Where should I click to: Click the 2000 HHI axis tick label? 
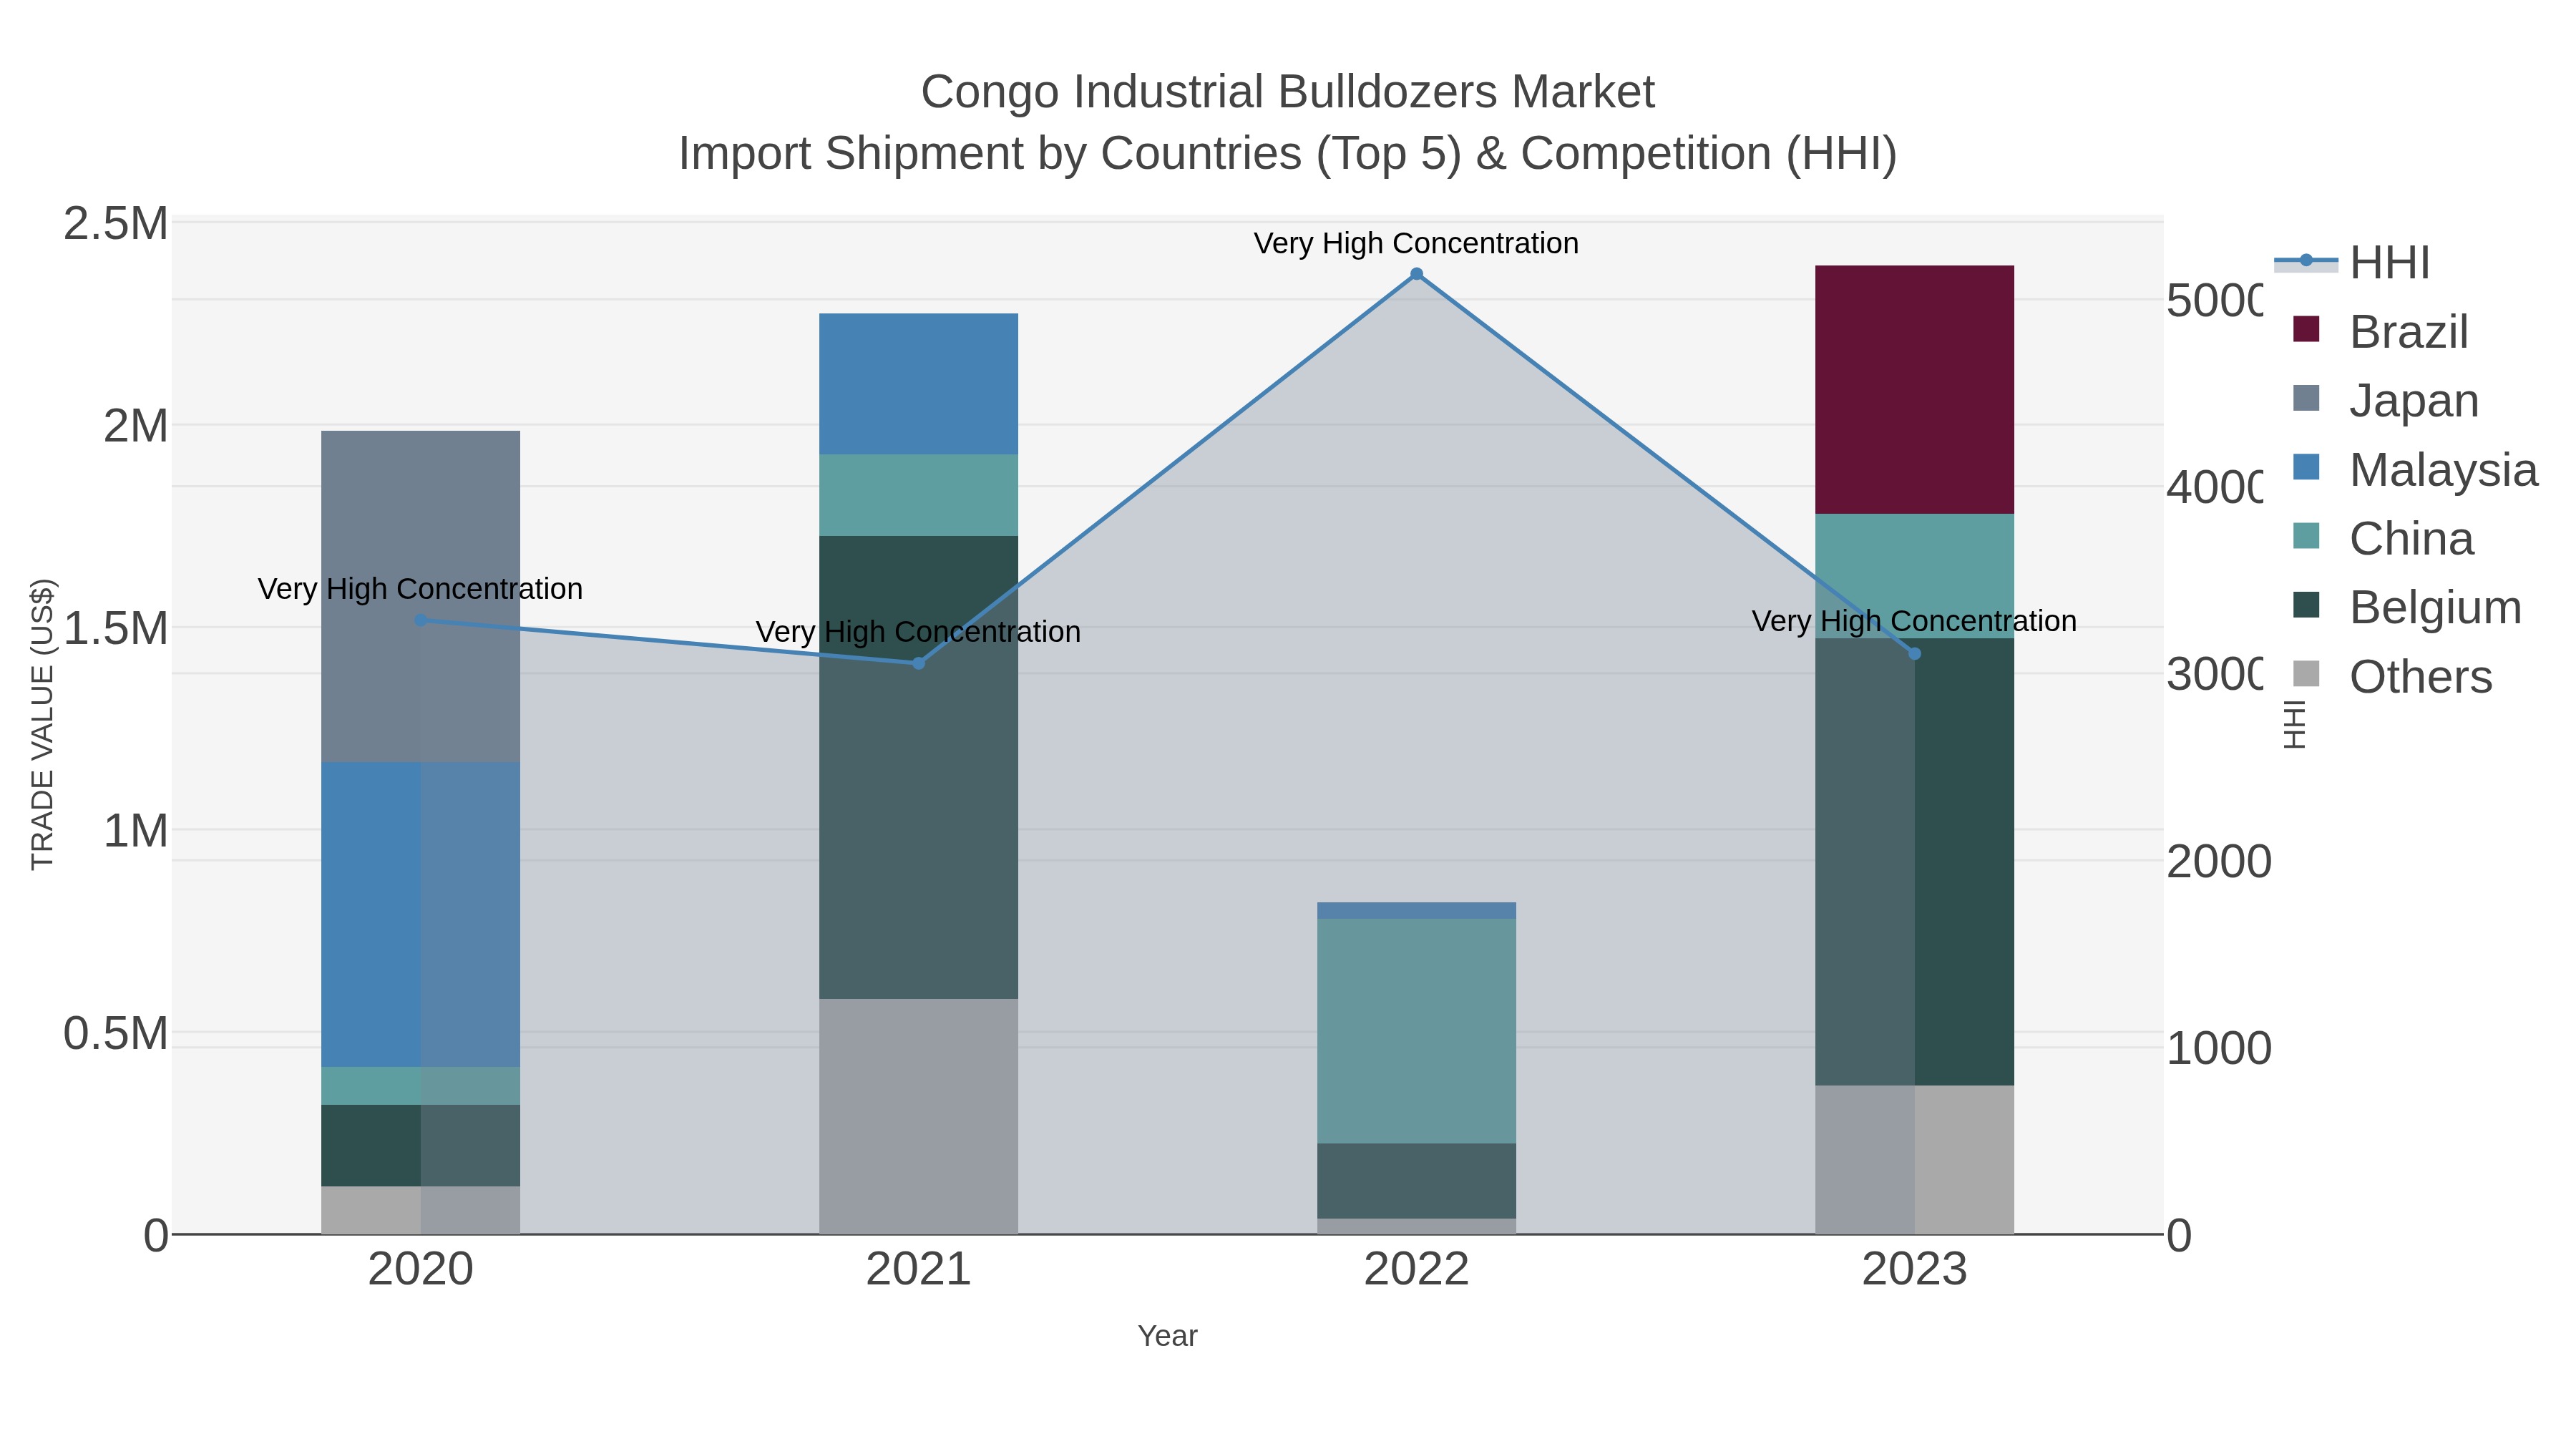(2219, 862)
